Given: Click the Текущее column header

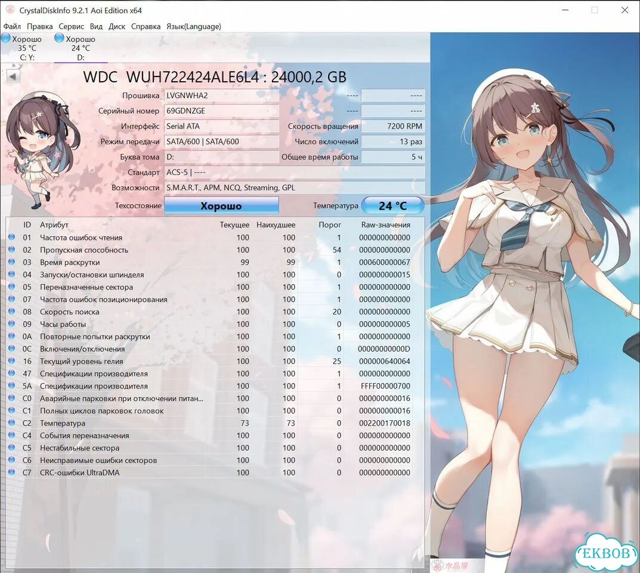Looking at the screenshot, I should click(234, 225).
